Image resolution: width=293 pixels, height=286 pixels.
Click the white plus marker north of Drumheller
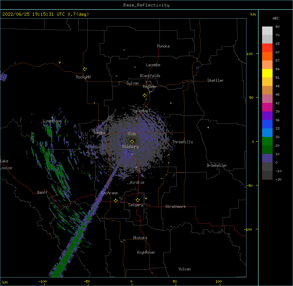[208, 127]
